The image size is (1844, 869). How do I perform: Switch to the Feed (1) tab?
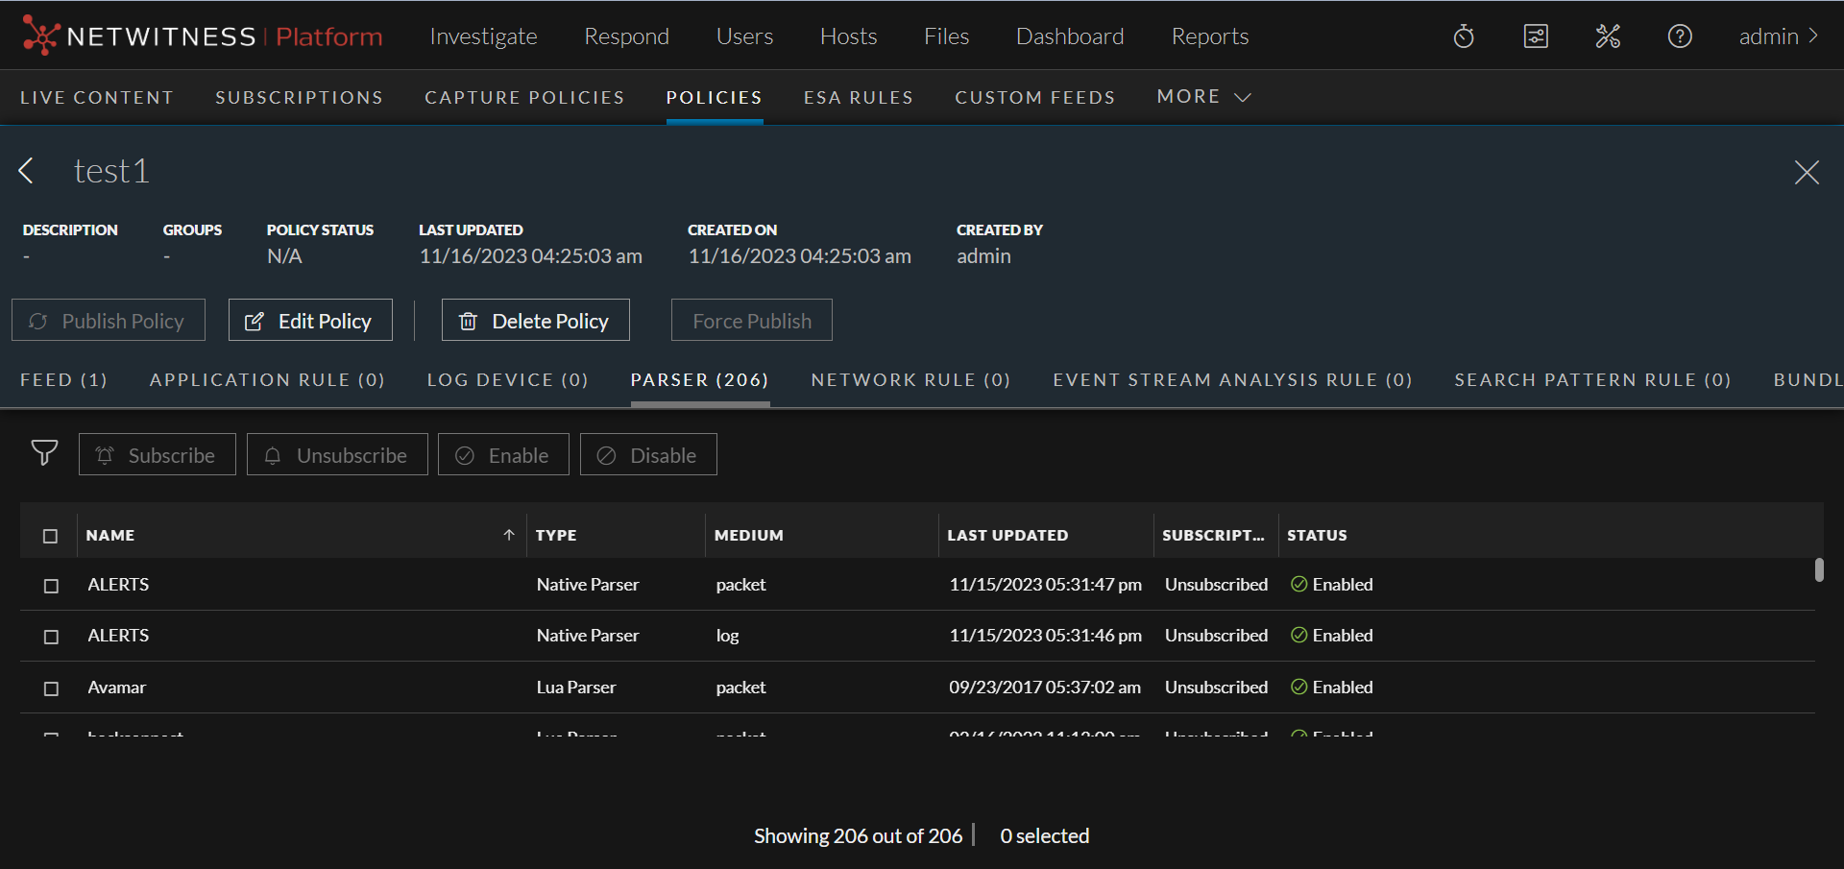pyautogui.click(x=63, y=380)
